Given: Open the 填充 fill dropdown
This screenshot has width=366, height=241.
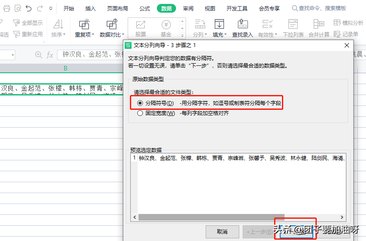Looking at the screenshot, I should coord(220,28).
